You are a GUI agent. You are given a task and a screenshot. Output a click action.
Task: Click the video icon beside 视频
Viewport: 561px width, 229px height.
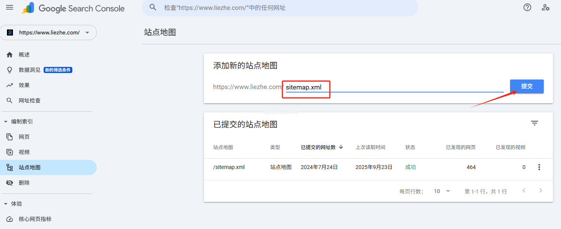(10, 152)
